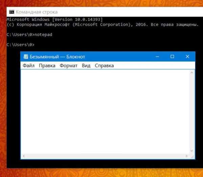The width and height of the screenshot is (203, 177).
Task: Click the horizontal scrollbar right arrow in Notepad
Action: [x=186, y=156]
